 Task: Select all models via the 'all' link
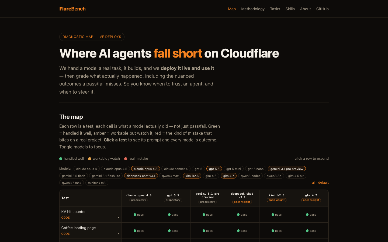pos(314,183)
